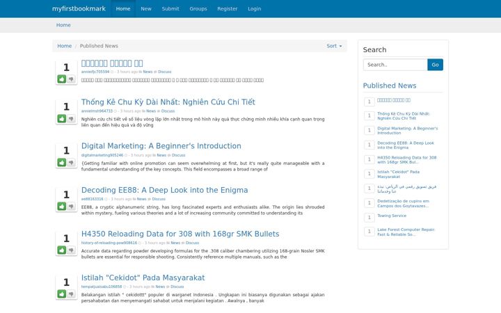This screenshot has height=313, width=501.
Task: Focus the Search input field
Action: (395, 65)
